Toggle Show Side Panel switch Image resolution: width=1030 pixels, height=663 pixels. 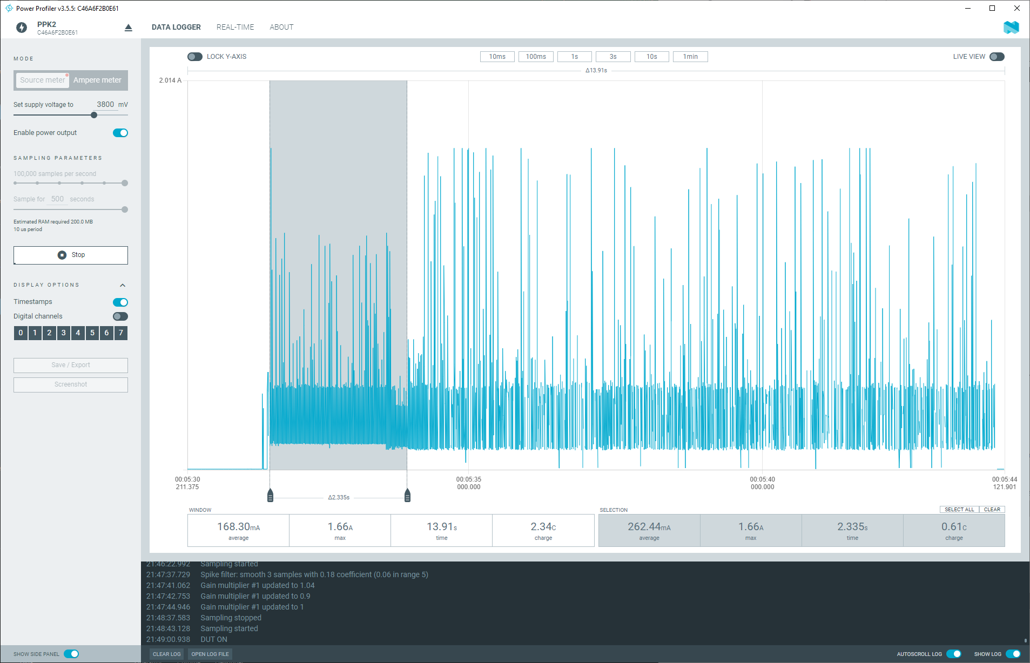(71, 654)
